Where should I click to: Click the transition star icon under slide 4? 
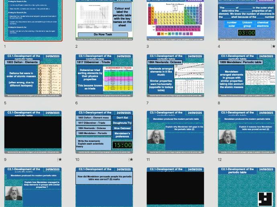tap(273, 46)
